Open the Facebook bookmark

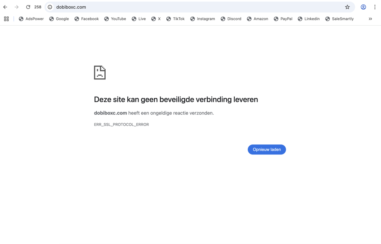tap(87, 19)
